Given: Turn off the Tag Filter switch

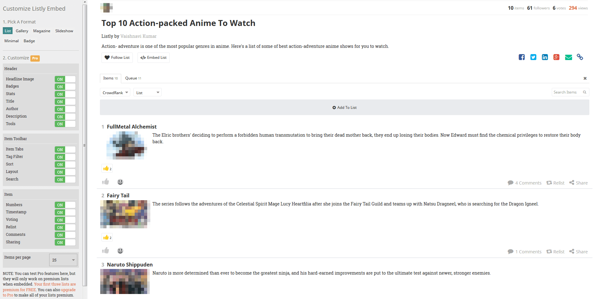Looking at the screenshot, I should click(x=65, y=157).
